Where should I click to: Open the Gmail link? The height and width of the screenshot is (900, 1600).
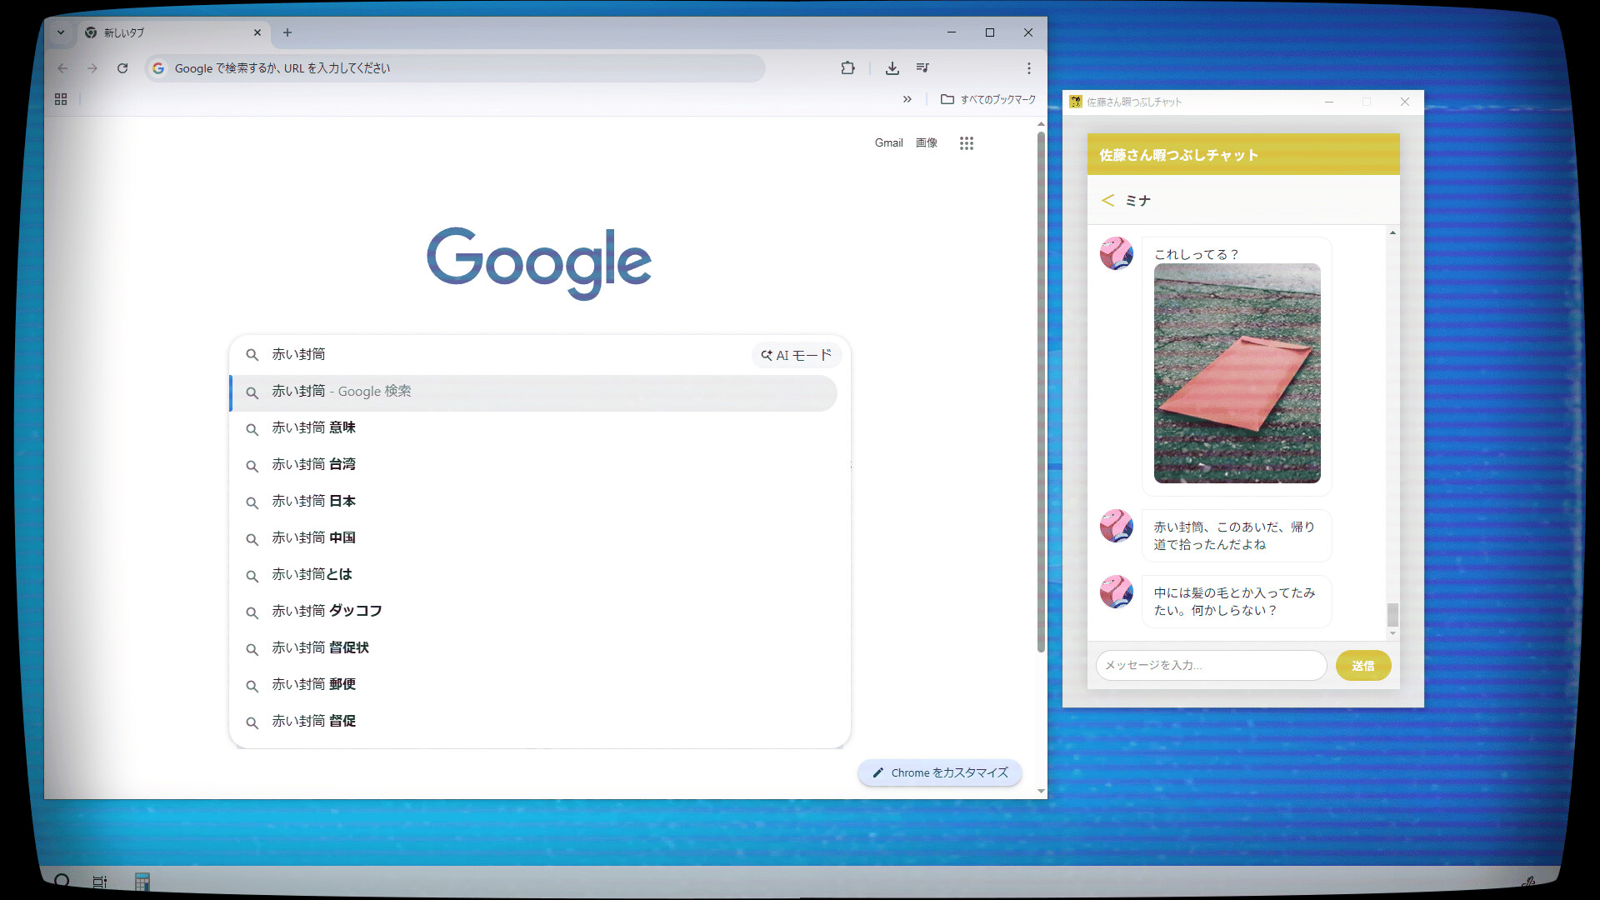coord(888,142)
